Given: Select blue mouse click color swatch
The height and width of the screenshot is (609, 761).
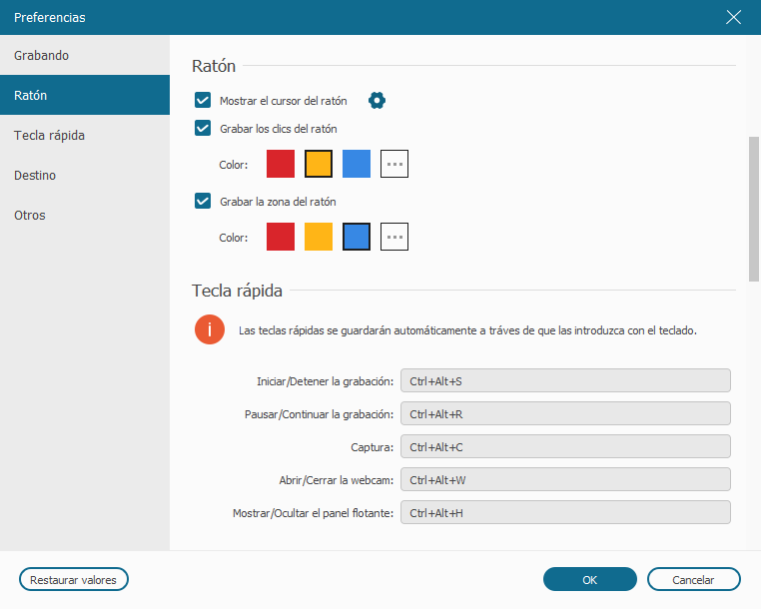Looking at the screenshot, I should click(x=357, y=164).
